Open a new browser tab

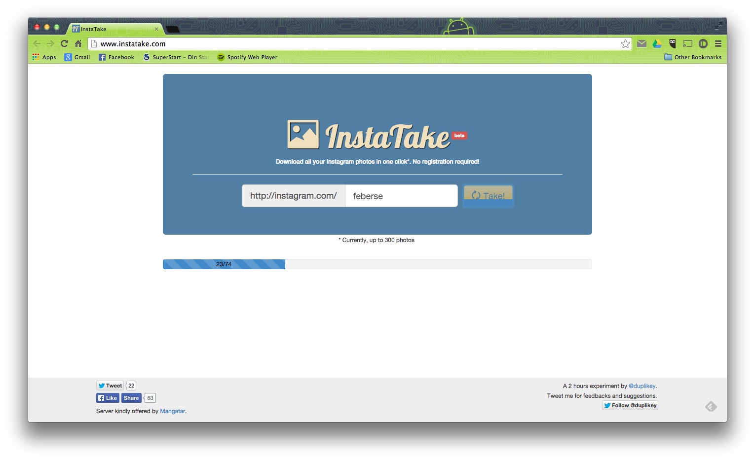(x=172, y=30)
